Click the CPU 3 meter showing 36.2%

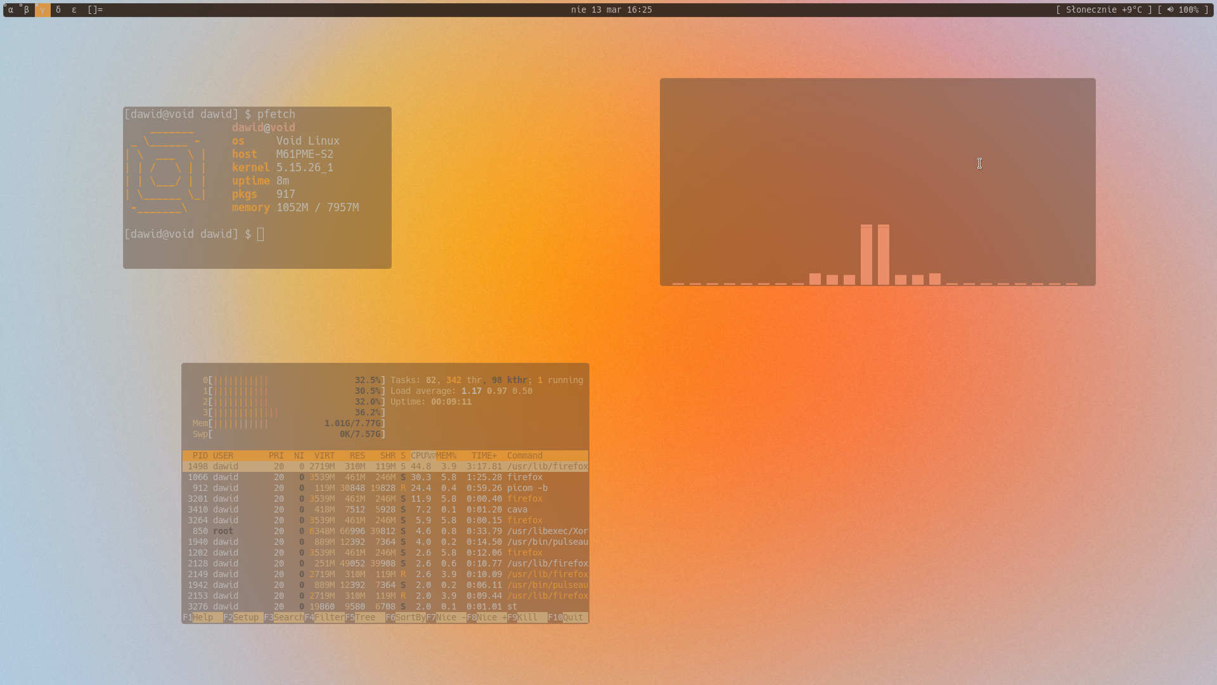coord(294,412)
